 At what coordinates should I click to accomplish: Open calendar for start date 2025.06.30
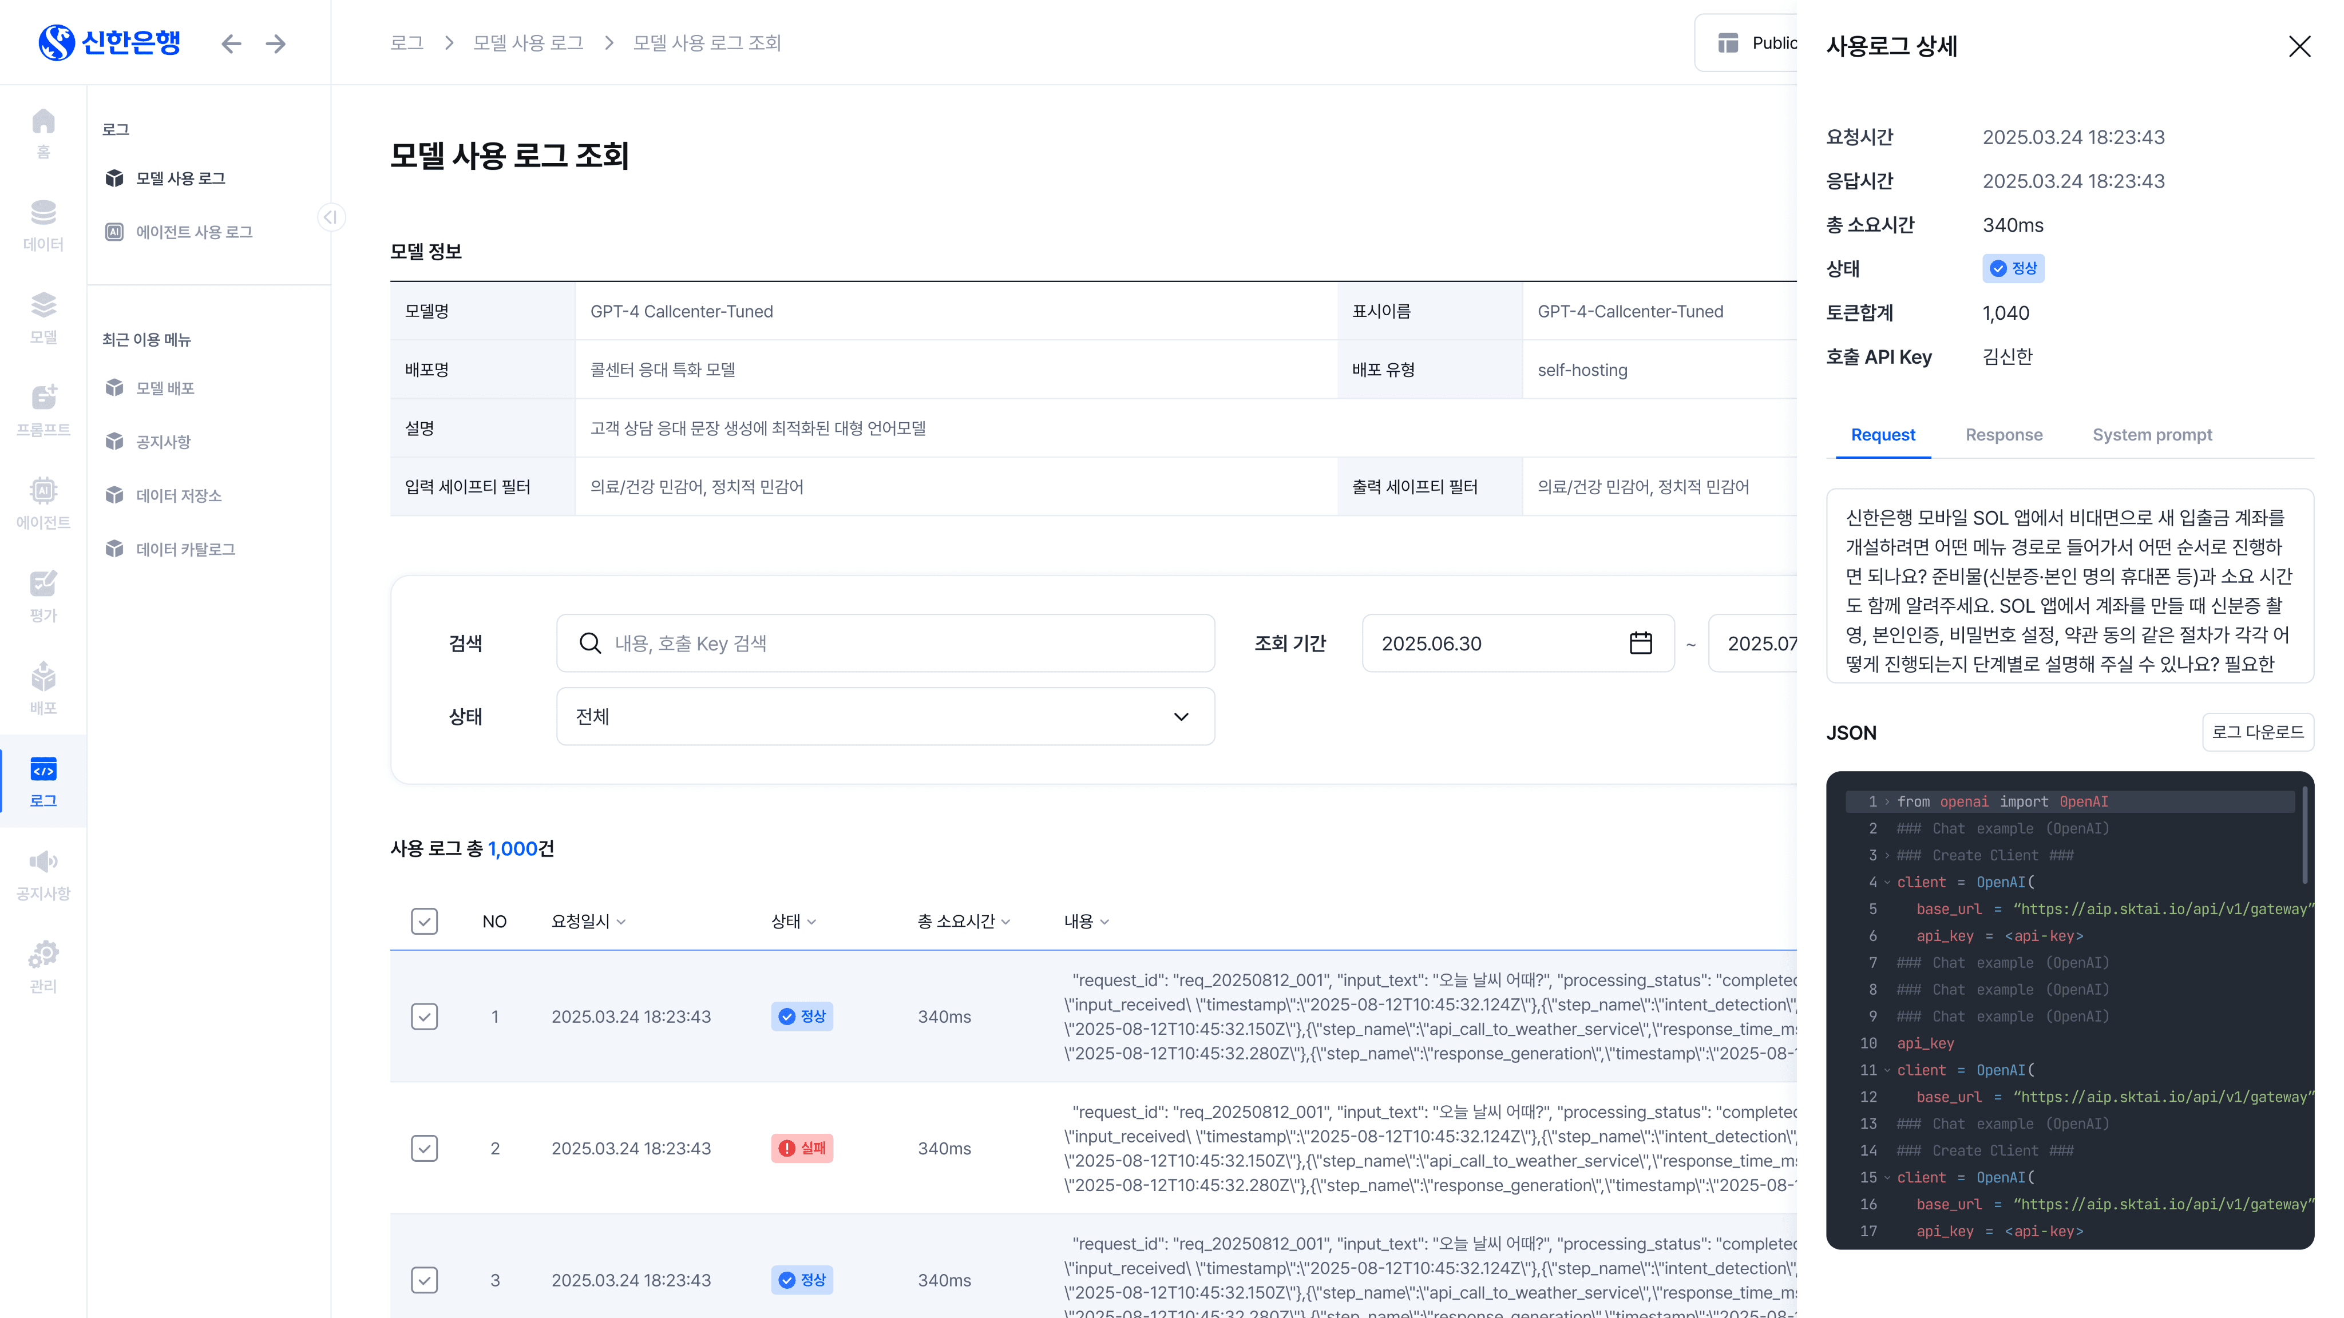(x=1640, y=643)
